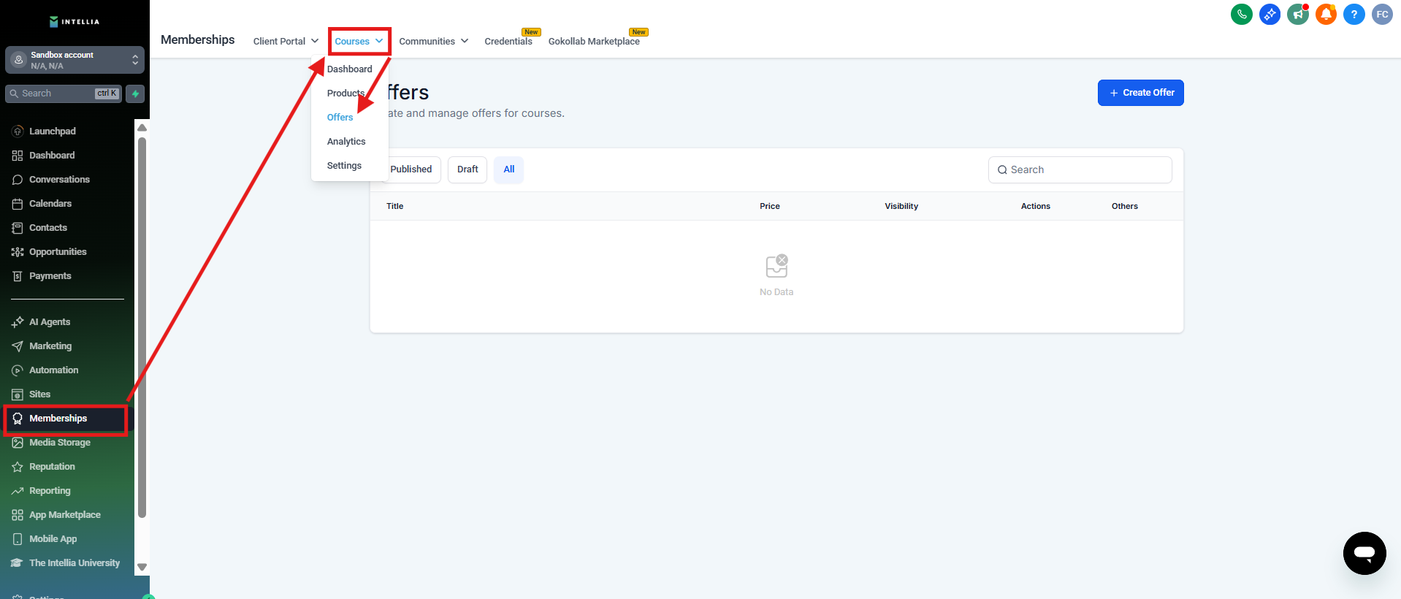Click the offers Search field
Viewport: 1401px width, 599px height.
pos(1080,169)
